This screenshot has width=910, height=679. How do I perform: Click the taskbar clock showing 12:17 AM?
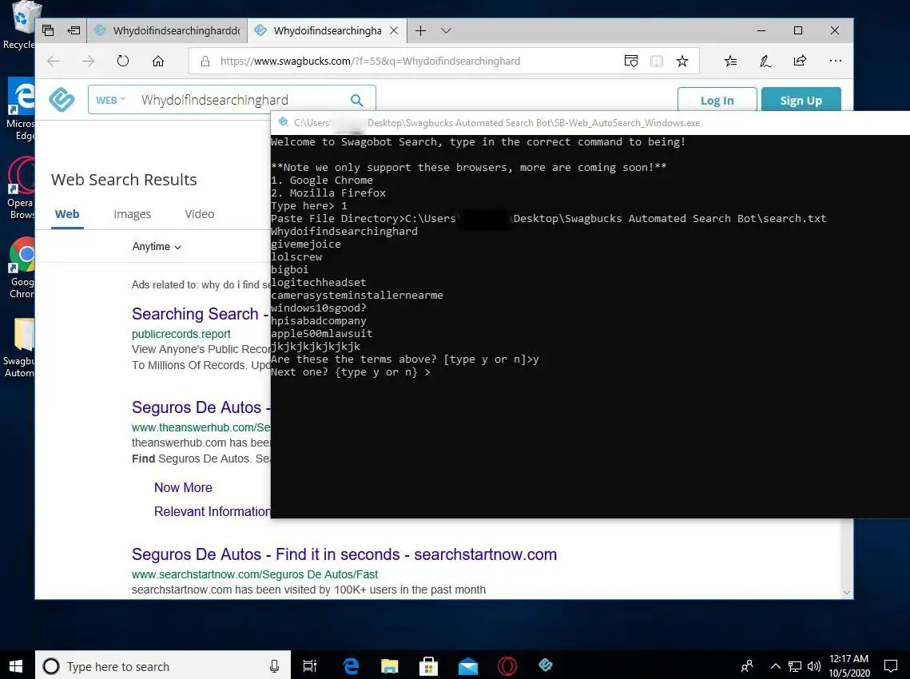click(x=849, y=665)
